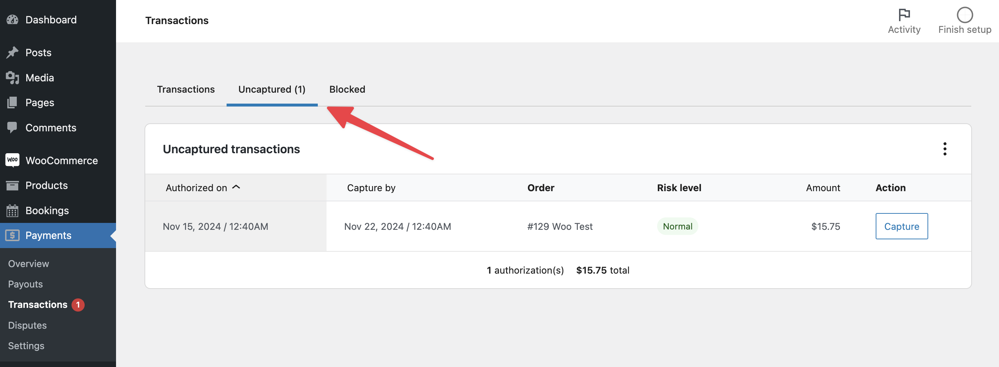Select the Products icon
The height and width of the screenshot is (367, 999).
(12, 185)
